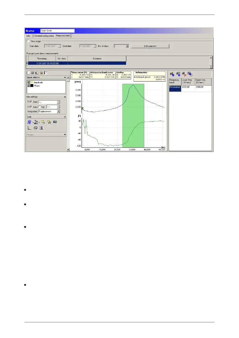The height and width of the screenshot is (338, 239).
Task: Click the Lower freq. column header
Action: click(x=188, y=82)
